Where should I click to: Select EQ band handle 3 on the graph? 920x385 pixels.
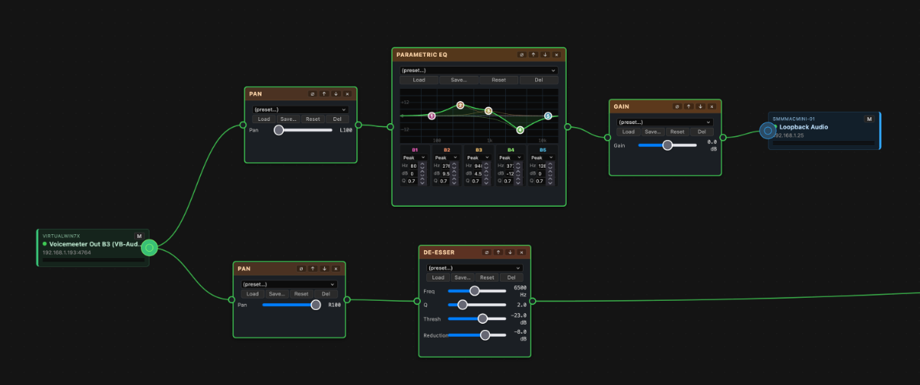488,111
